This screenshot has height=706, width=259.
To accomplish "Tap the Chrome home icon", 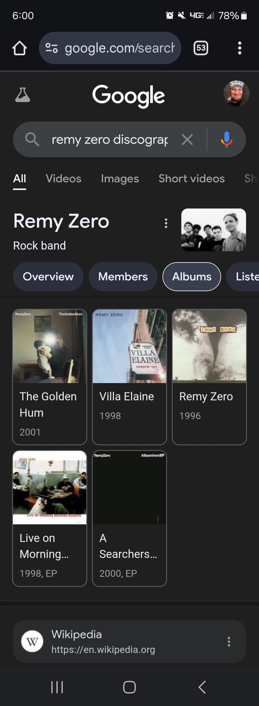I will tap(19, 48).
